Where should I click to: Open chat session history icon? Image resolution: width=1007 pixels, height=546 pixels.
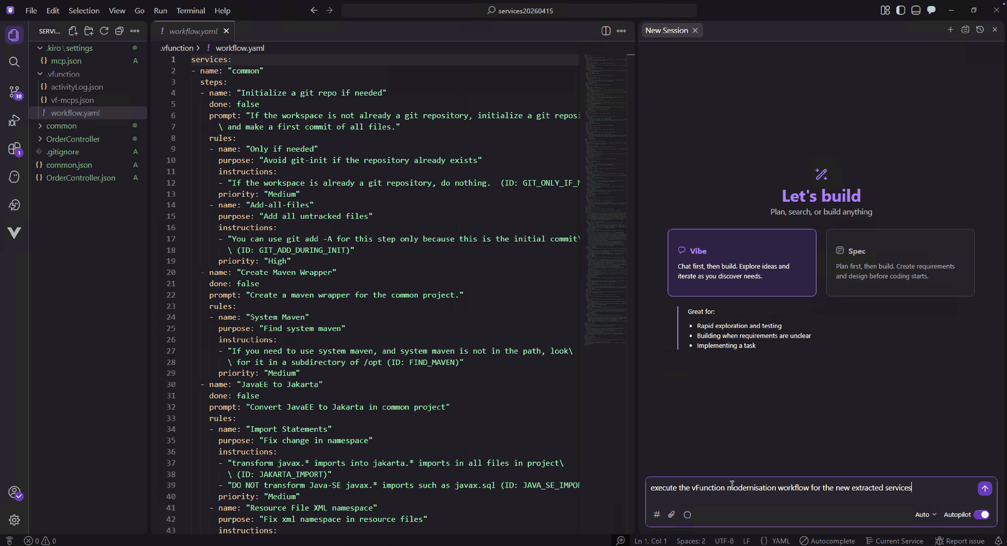point(980,30)
